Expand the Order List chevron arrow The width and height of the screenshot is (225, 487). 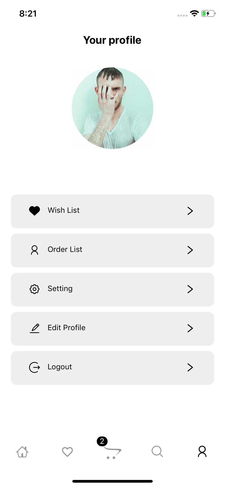[190, 250]
